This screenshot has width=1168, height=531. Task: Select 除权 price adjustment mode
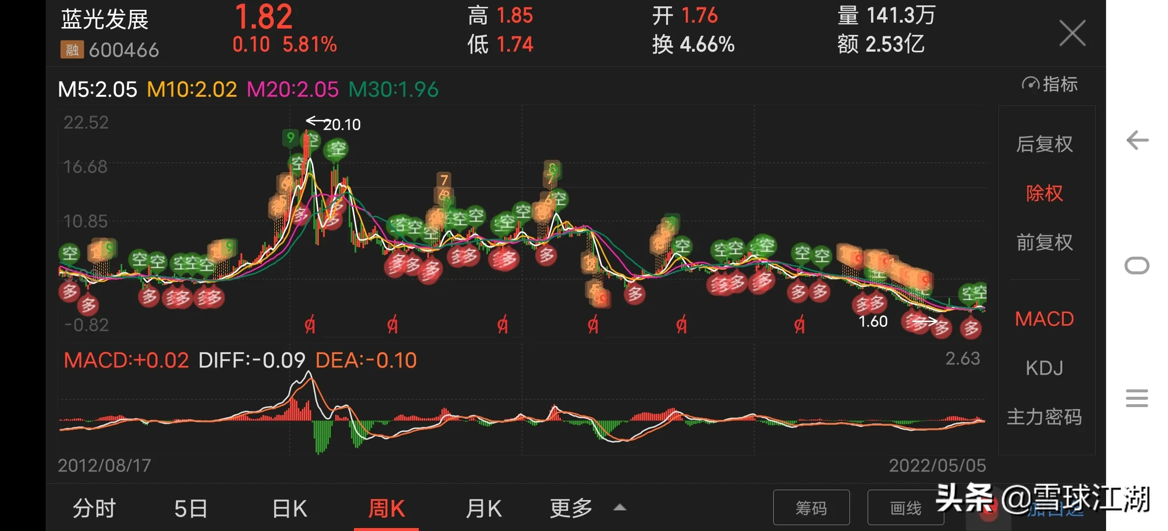(1044, 193)
